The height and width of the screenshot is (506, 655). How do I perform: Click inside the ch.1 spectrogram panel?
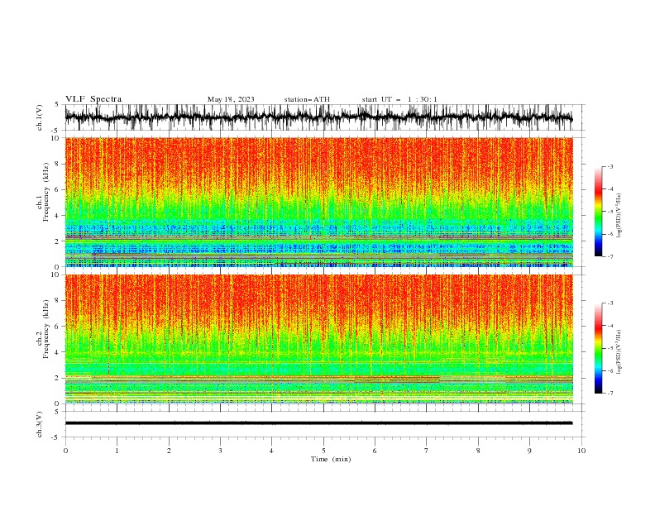[318, 202]
